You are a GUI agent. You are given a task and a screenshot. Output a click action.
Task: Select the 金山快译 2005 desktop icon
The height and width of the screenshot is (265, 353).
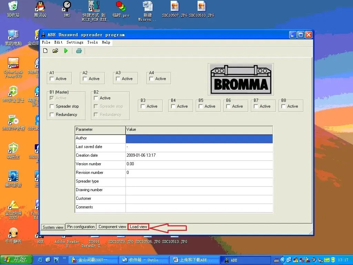[13, 209]
